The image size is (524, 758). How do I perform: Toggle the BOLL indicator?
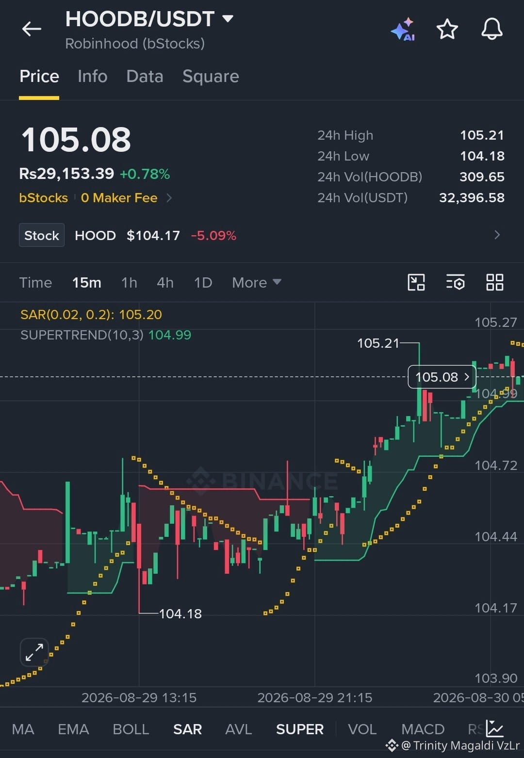coord(131,729)
